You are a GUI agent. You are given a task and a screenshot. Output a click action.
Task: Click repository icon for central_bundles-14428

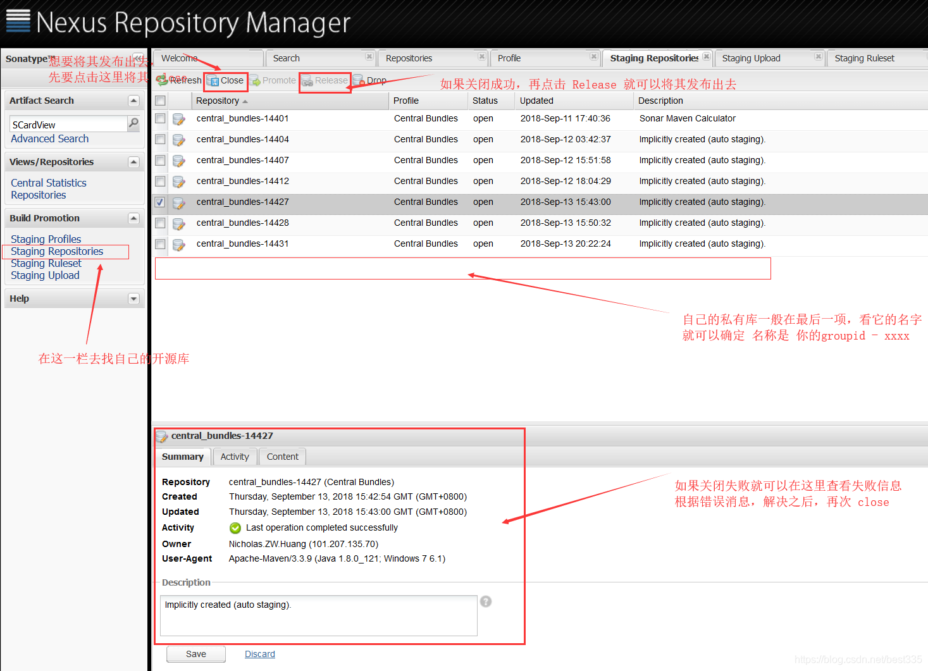[179, 223]
